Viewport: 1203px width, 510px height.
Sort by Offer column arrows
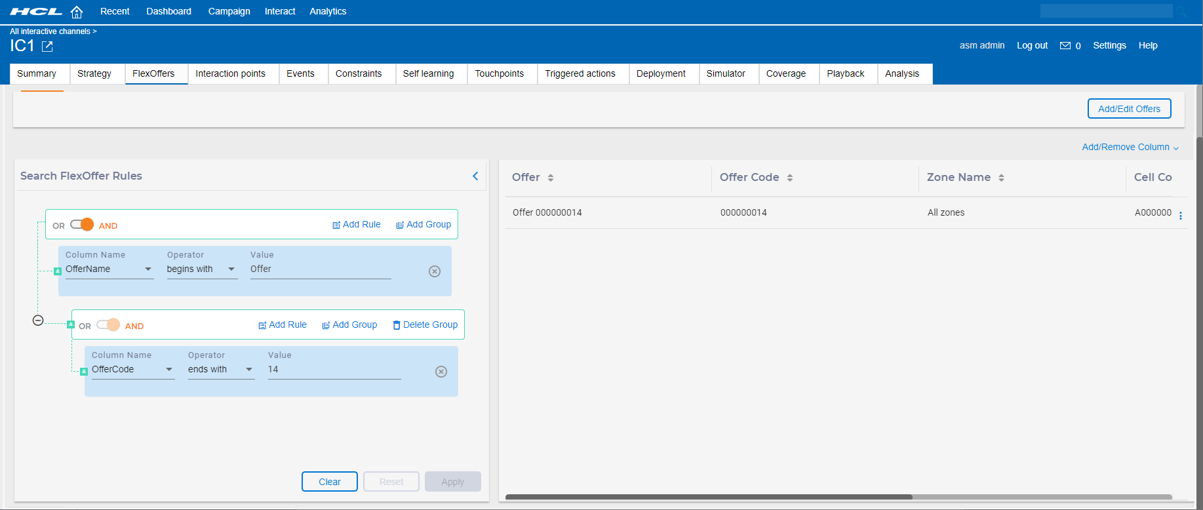[x=551, y=178]
